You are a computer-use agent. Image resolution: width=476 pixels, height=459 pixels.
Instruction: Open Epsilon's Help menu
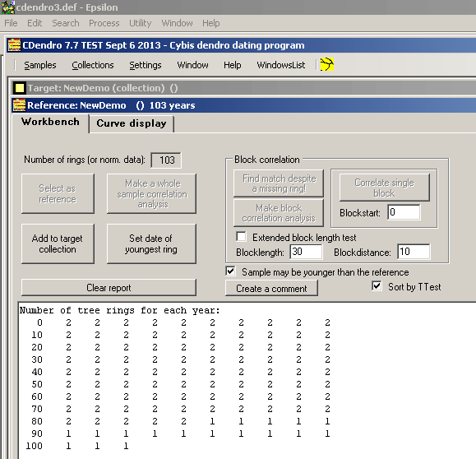[x=211, y=23]
